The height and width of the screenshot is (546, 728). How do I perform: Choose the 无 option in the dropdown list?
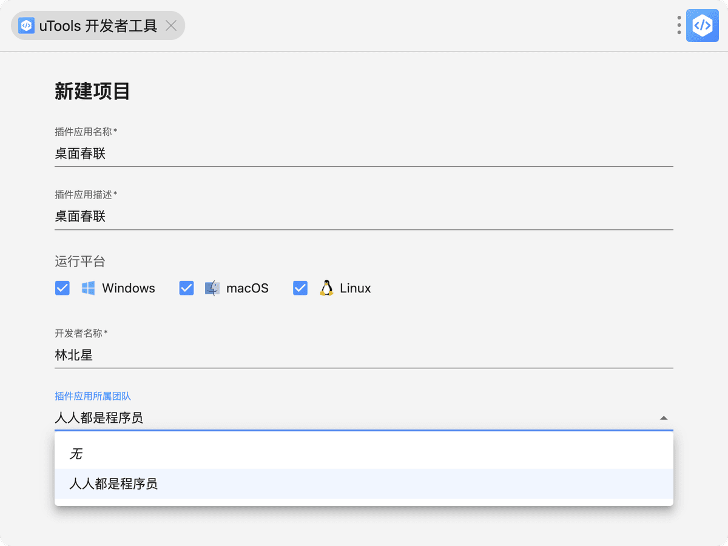point(76,454)
